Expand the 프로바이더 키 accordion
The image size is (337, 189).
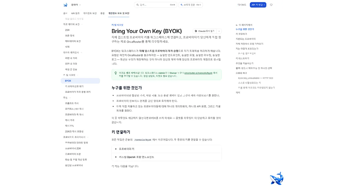167,149
